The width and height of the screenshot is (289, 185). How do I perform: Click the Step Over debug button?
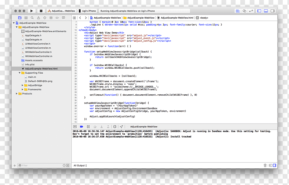click(95, 127)
